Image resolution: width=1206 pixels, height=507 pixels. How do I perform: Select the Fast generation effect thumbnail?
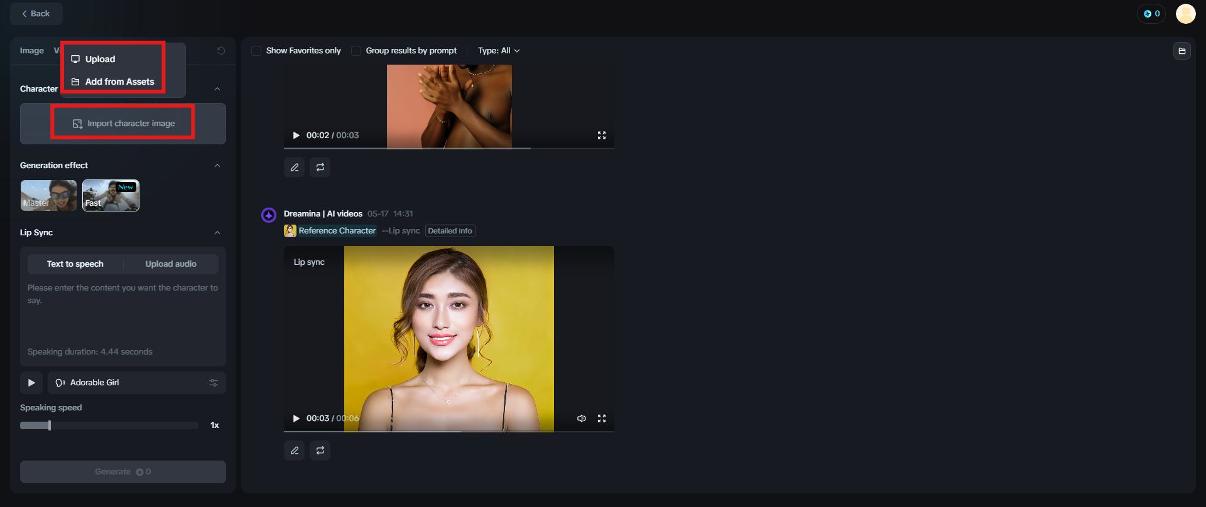point(111,195)
